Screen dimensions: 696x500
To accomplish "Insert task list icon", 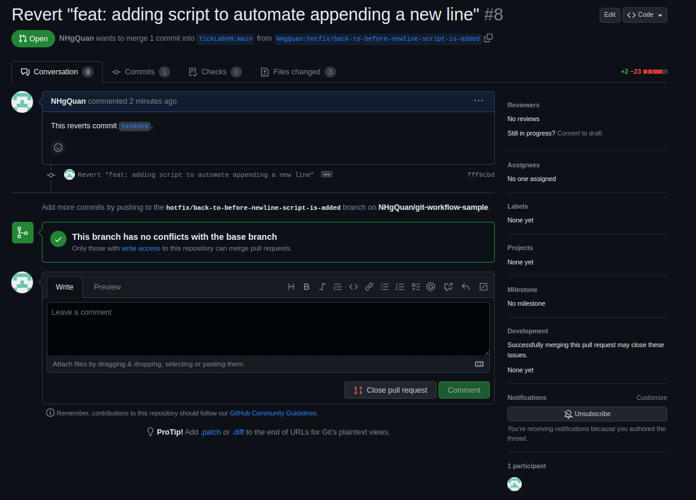I will 416,287.
